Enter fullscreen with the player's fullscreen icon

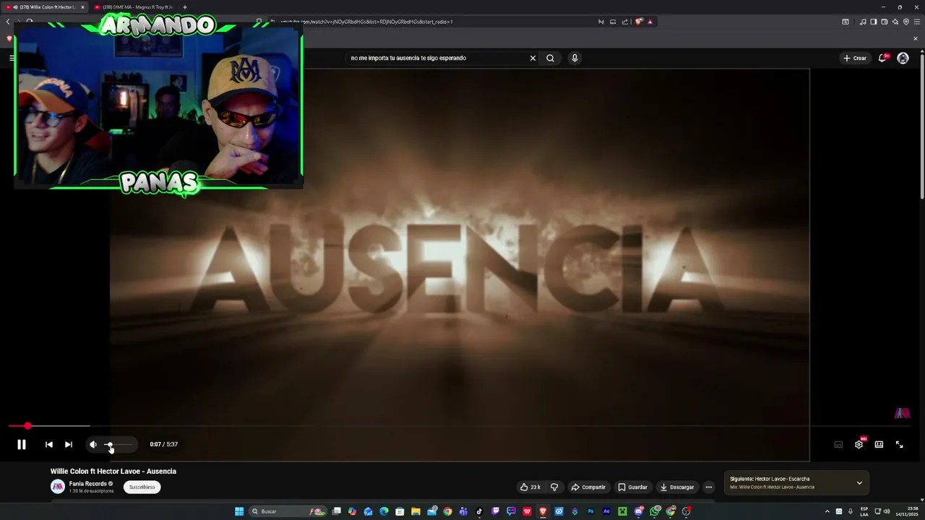(x=899, y=444)
